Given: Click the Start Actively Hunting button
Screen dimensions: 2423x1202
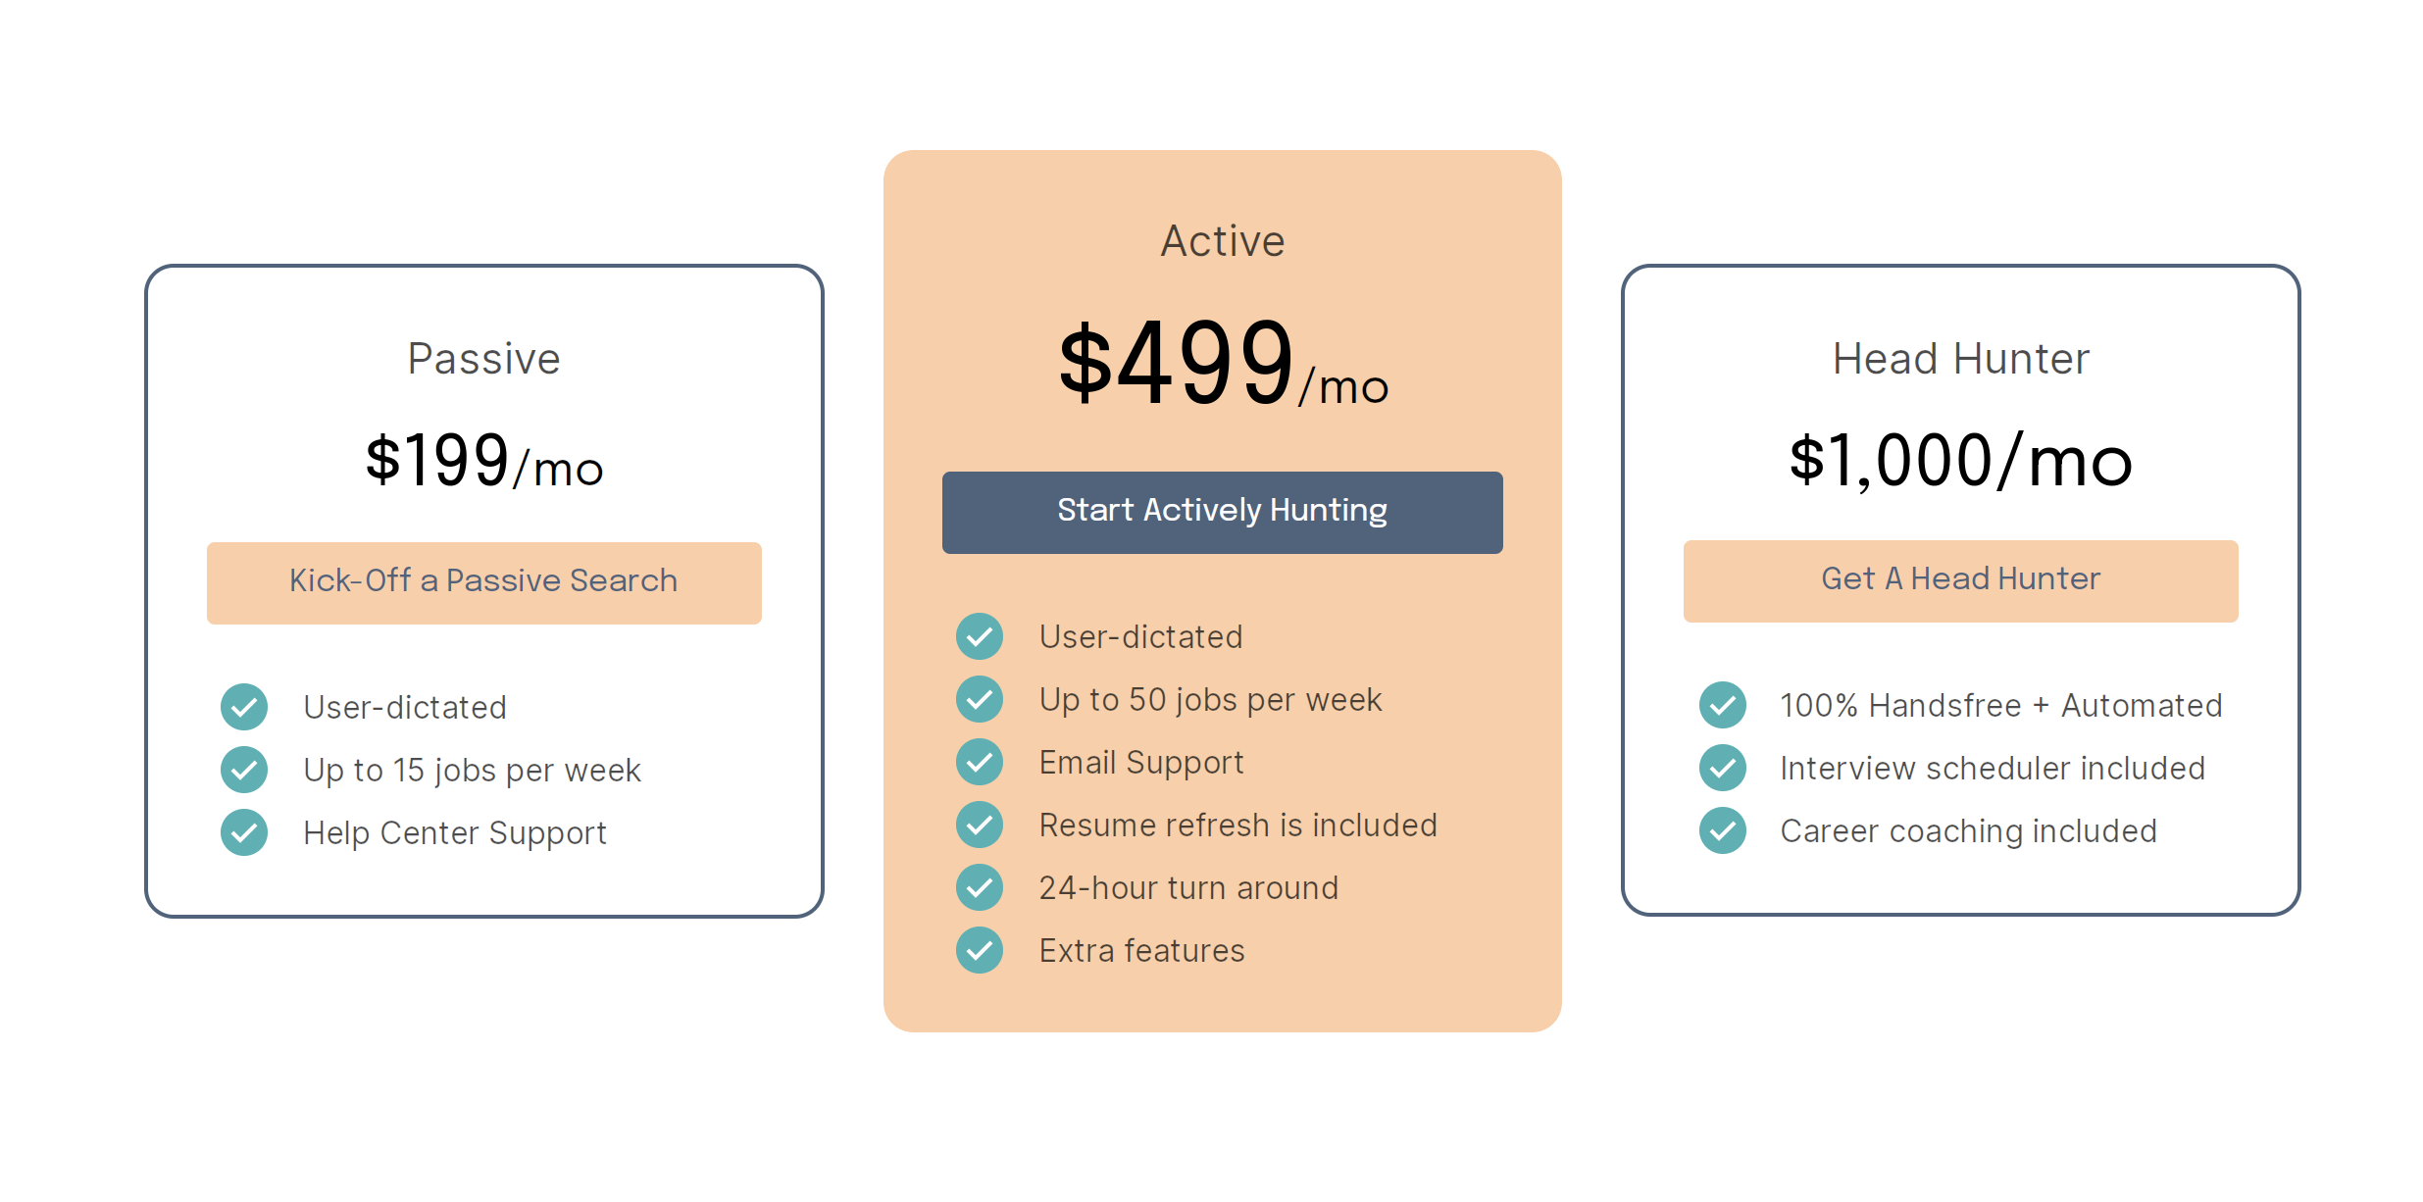Looking at the screenshot, I should [x=1222, y=512].
